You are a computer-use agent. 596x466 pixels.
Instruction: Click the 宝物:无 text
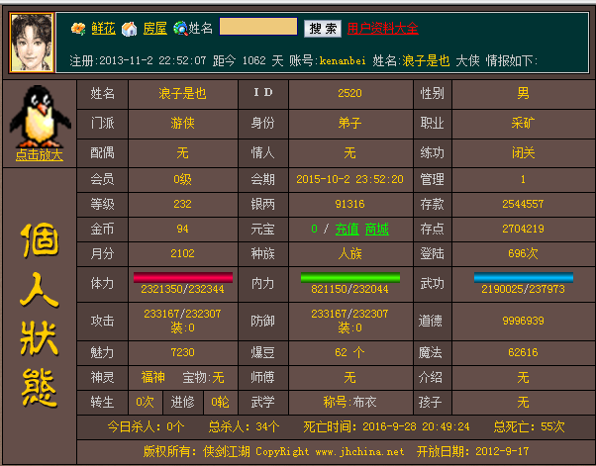pos(203,378)
